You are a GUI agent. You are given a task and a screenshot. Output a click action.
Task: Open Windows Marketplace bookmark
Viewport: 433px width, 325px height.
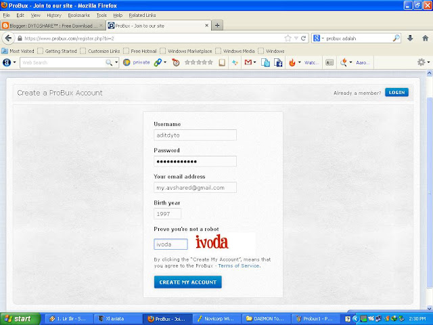(x=186, y=51)
